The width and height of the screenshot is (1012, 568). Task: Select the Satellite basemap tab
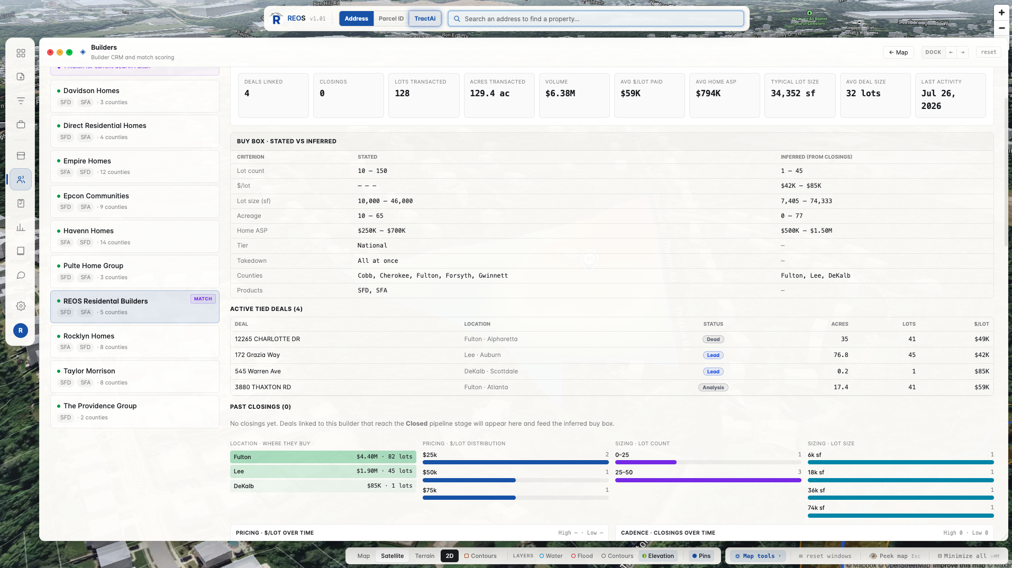point(392,556)
